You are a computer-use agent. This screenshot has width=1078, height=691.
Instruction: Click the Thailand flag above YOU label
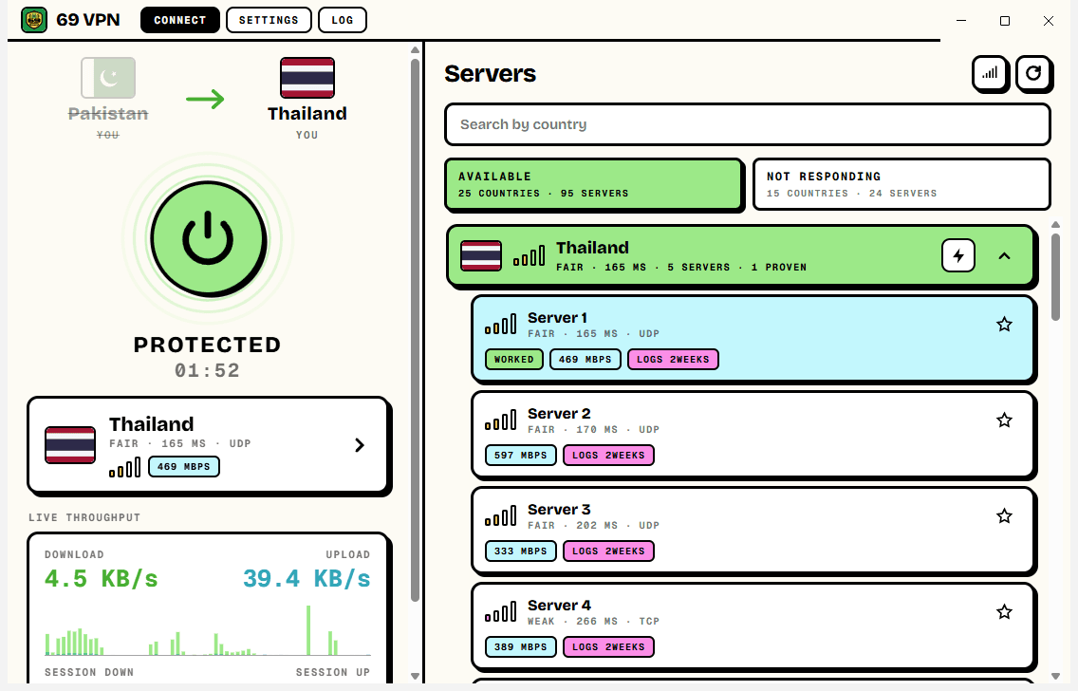[x=307, y=78]
